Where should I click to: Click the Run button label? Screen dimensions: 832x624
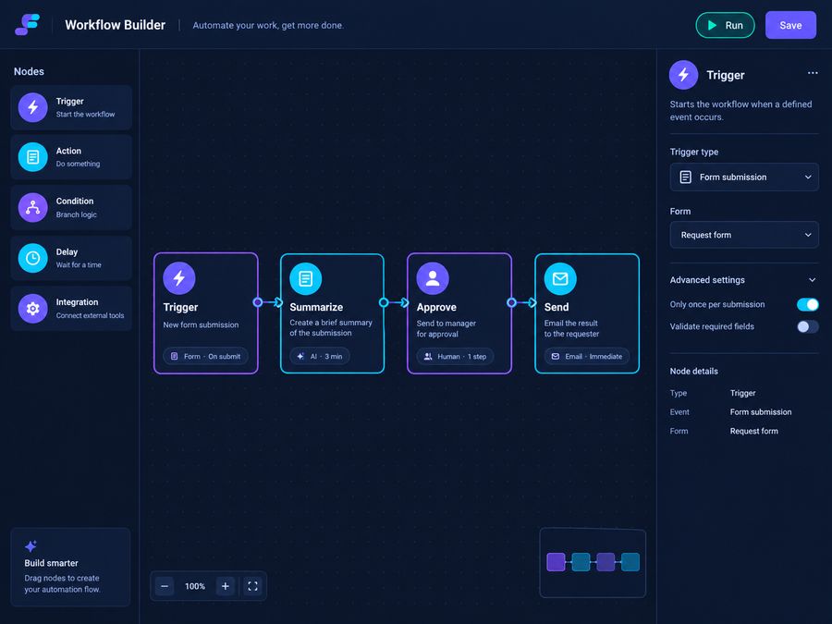(734, 26)
